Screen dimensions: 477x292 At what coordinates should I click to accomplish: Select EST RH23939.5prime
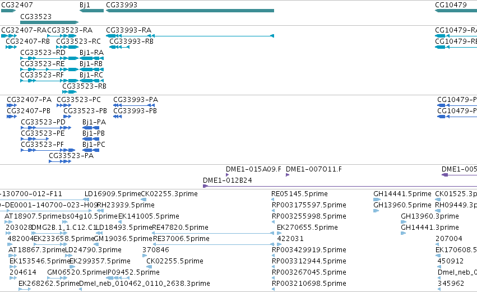click(x=126, y=205)
